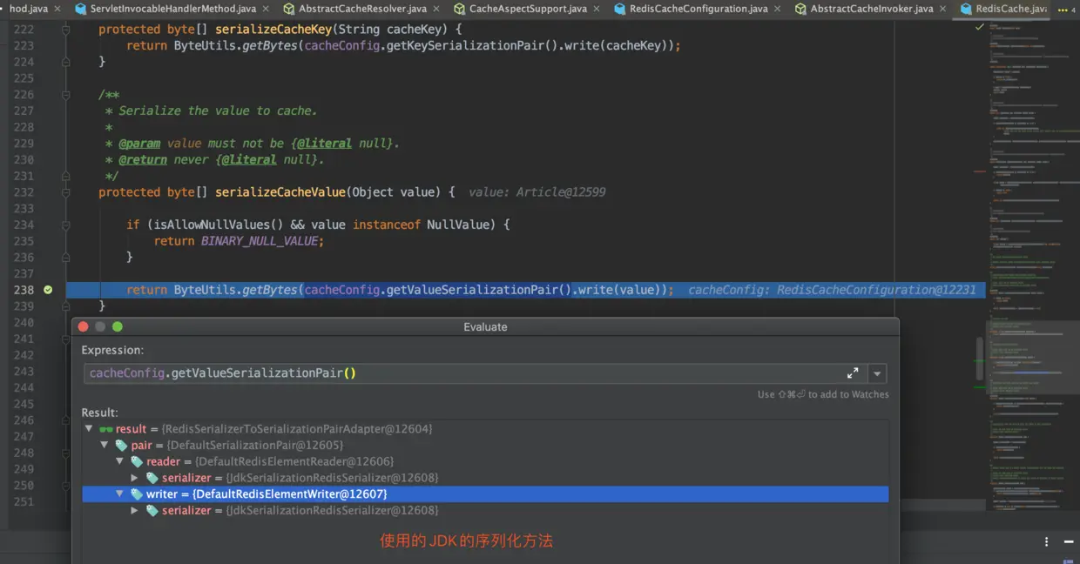Viewport: 1080px width, 564px height.
Task: Collapse the if block at line 234
Action: pos(66,225)
